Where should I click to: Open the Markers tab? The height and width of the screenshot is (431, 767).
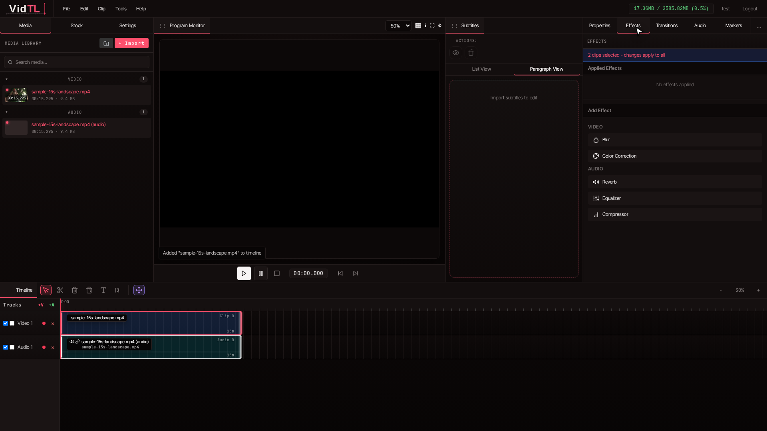[x=734, y=26]
